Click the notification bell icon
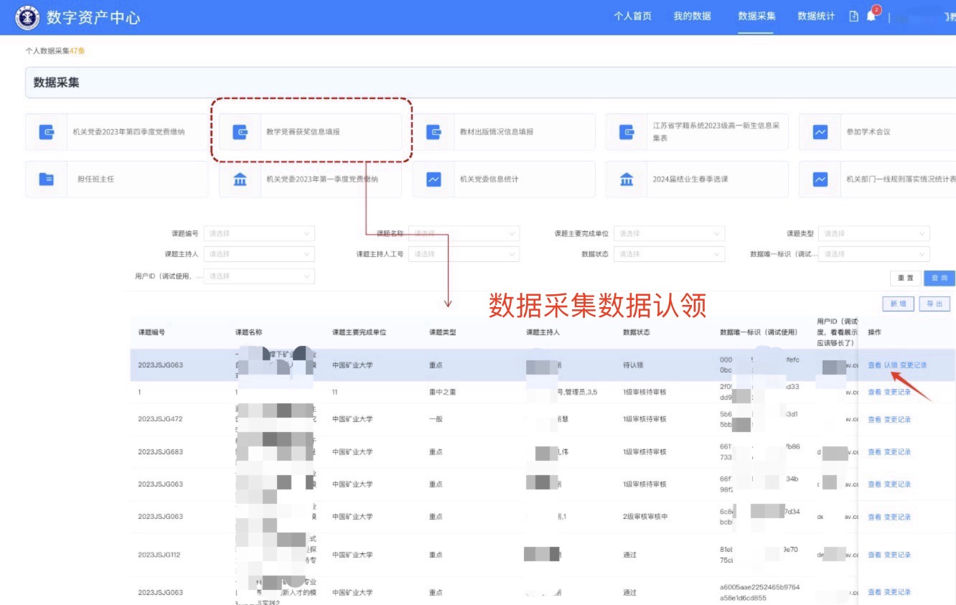This screenshot has height=605, width=956. point(871,17)
